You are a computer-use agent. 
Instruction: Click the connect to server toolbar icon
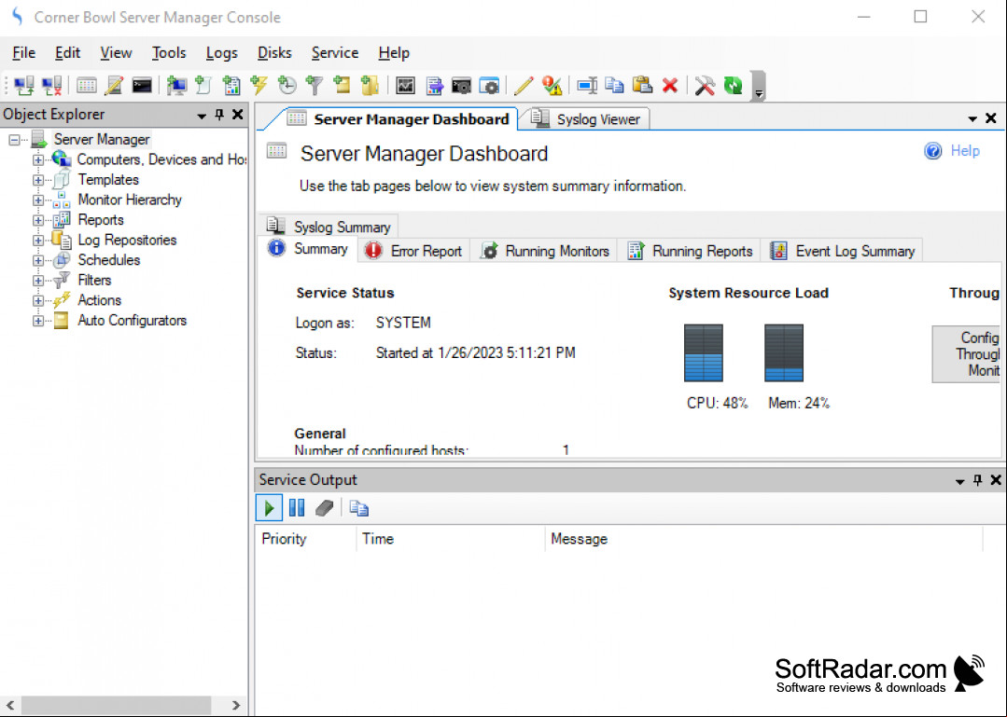(x=24, y=85)
